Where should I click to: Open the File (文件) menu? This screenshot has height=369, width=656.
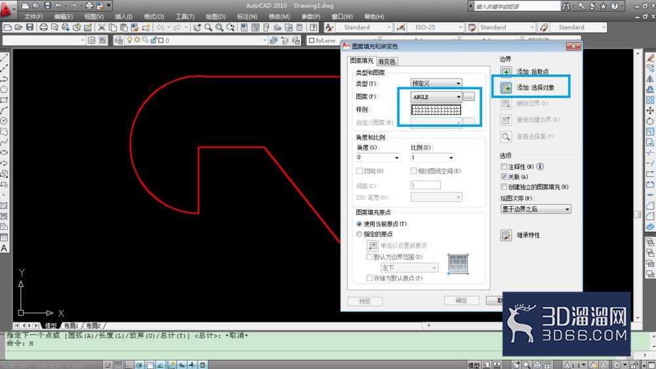point(33,17)
